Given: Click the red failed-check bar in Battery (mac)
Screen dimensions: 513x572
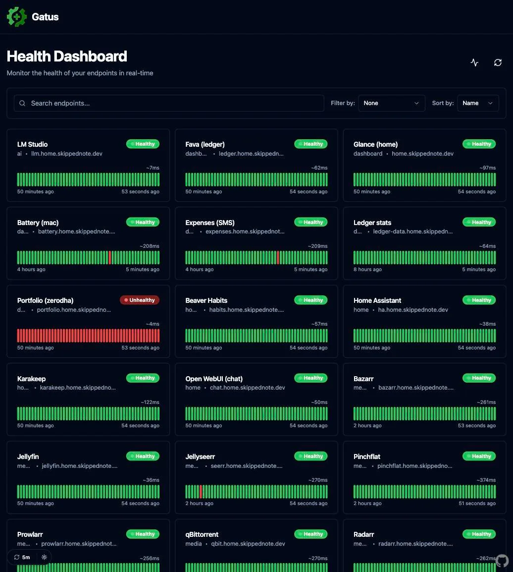Looking at the screenshot, I should coord(109,258).
